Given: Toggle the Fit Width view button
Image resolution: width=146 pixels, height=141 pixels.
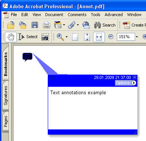Looking at the screenshot, I should click(x=99, y=37).
